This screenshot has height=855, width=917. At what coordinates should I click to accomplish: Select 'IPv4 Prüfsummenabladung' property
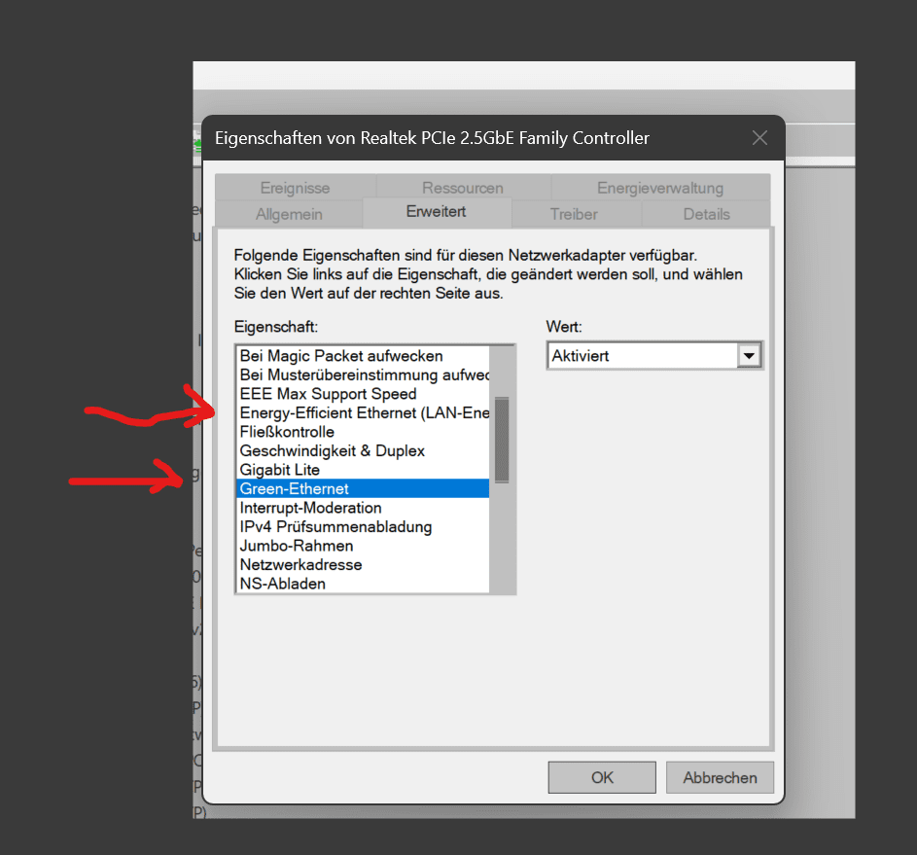click(x=363, y=526)
